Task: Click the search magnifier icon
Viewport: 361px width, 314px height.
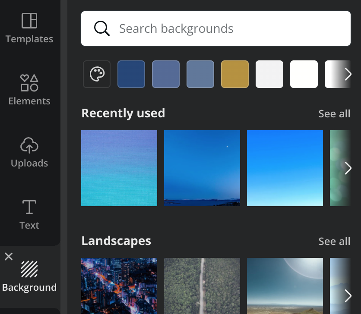Action: tap(102, 28)
